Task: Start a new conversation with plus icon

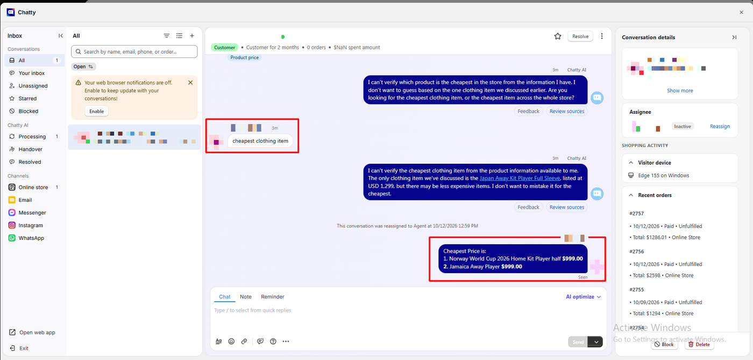Action: tap(192, 36)
